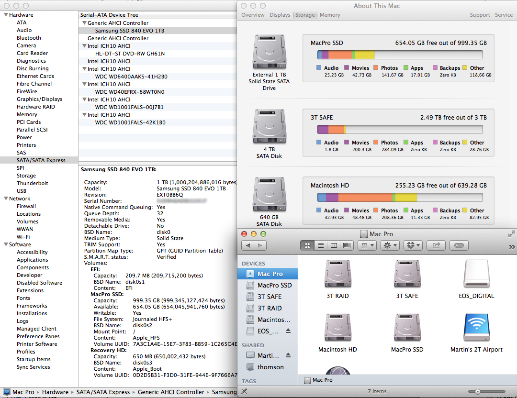Click Macintosh HD storage usage bar

click(x=400, y=198)
